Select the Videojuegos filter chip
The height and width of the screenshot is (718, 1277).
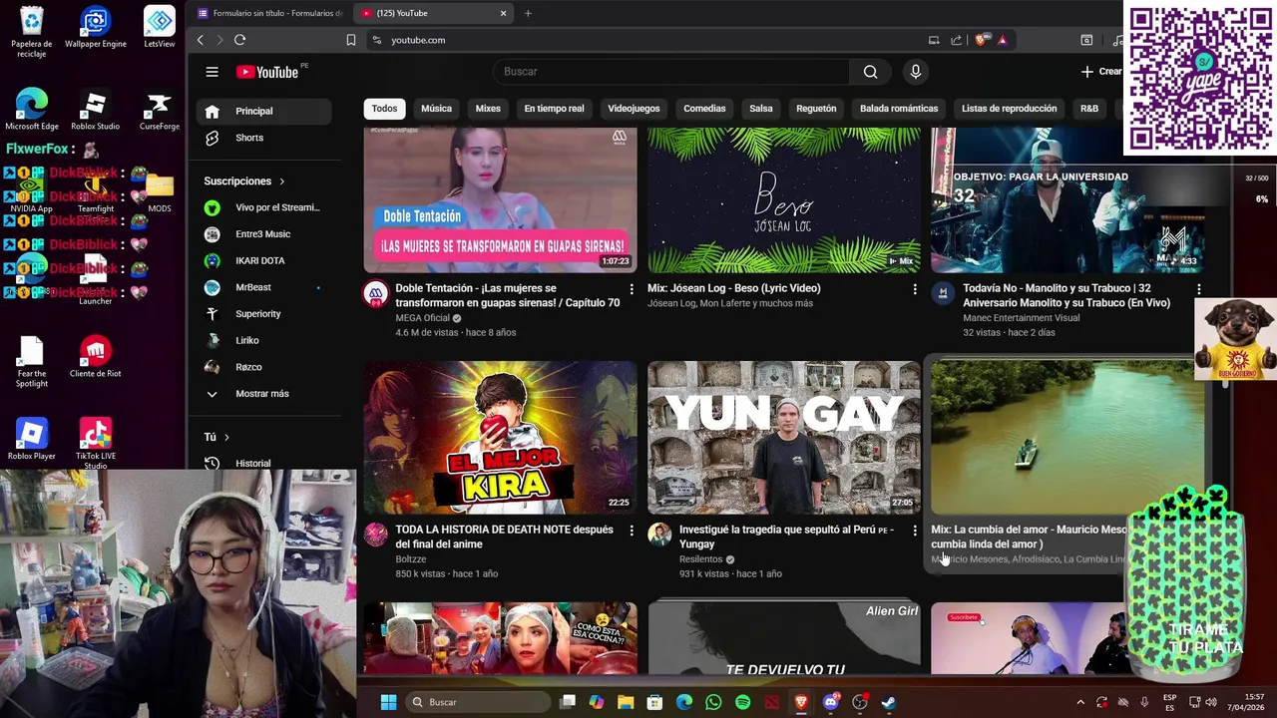(x=634, y=109)
